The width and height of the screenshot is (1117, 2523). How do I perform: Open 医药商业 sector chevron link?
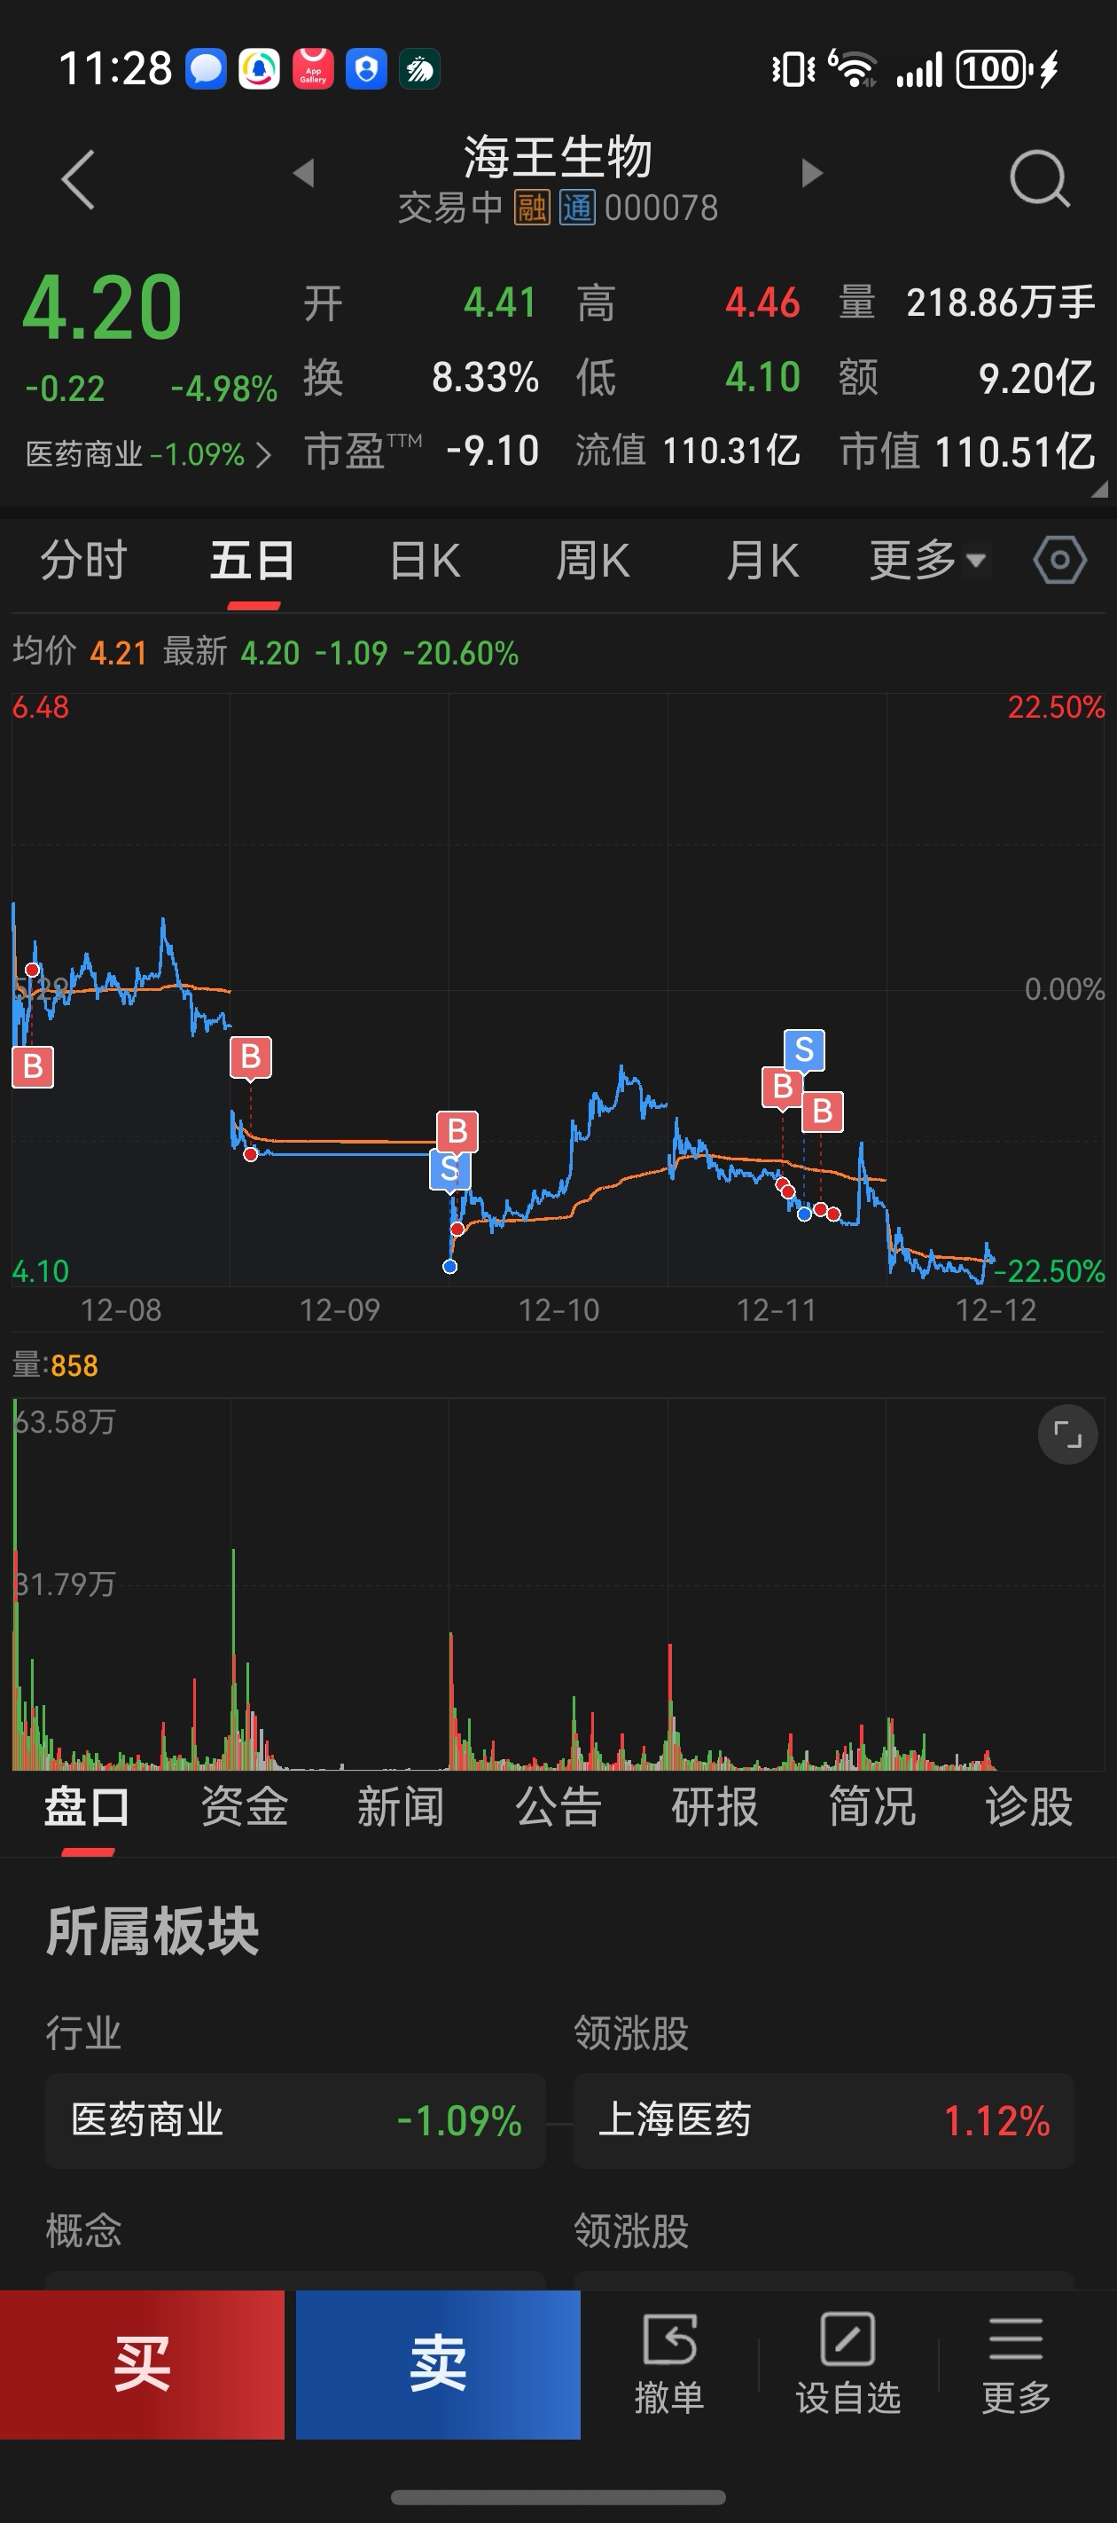click(148, 454)
